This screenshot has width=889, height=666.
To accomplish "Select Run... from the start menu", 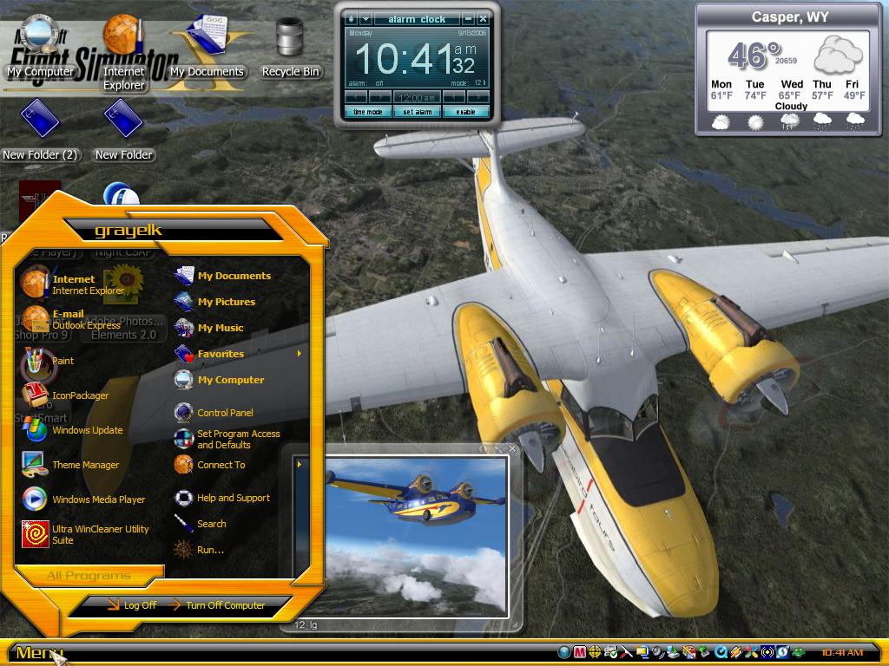I will coord(199,549).
